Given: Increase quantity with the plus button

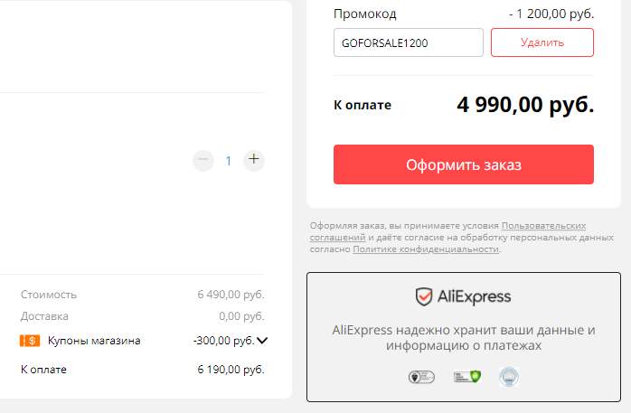Looking at the screenshot, I should click(253, 160).
